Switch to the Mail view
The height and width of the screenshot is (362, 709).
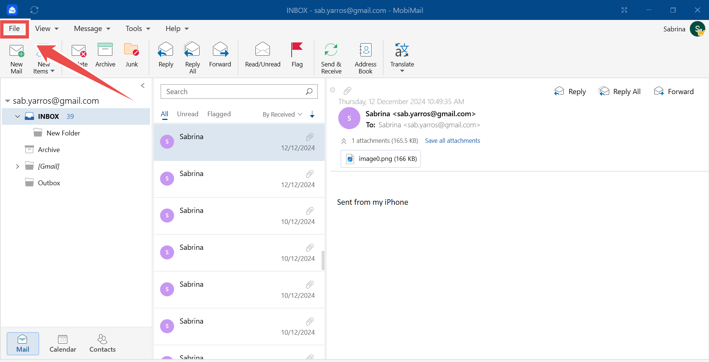(x=23, y=344)
